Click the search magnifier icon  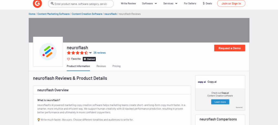coord(52,4)
